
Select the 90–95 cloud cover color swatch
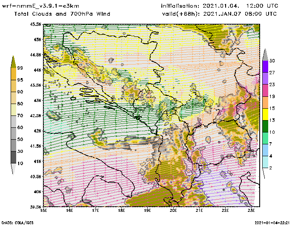(14, 86)
